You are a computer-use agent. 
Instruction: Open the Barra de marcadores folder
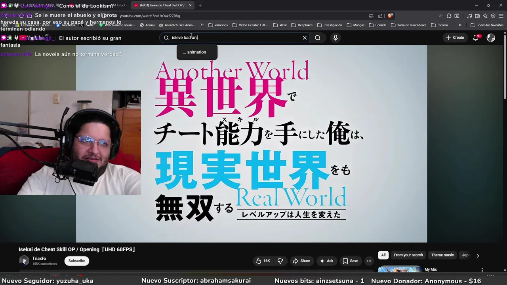(408, 25)
